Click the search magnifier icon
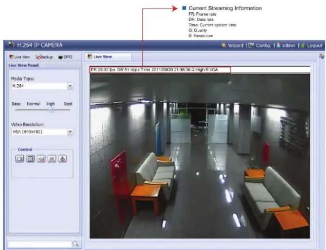Screen dimensions: 326x250 [75, 244]
